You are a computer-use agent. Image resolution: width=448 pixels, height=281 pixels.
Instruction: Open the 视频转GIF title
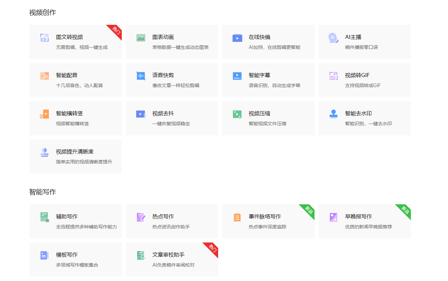pyautogui.click(x=357, y=75)
